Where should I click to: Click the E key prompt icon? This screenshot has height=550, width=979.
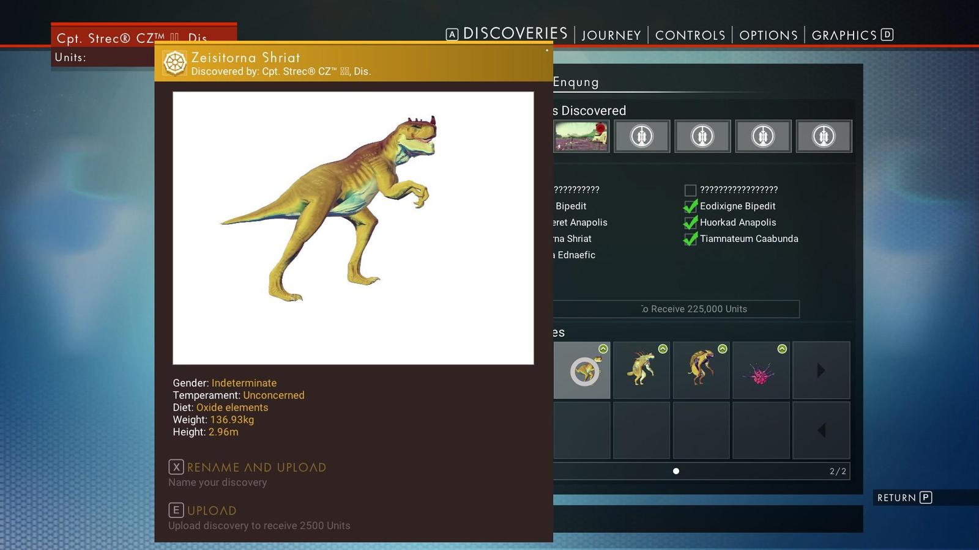(x=176, y=510)
